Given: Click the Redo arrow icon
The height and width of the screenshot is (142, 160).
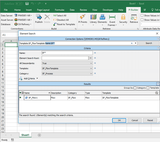Looking at the screenshot, I should 39,4.
